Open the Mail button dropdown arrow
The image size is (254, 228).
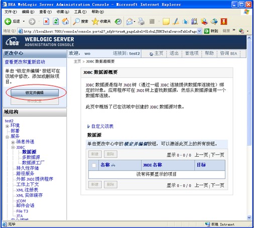click(x=135, y=22)
